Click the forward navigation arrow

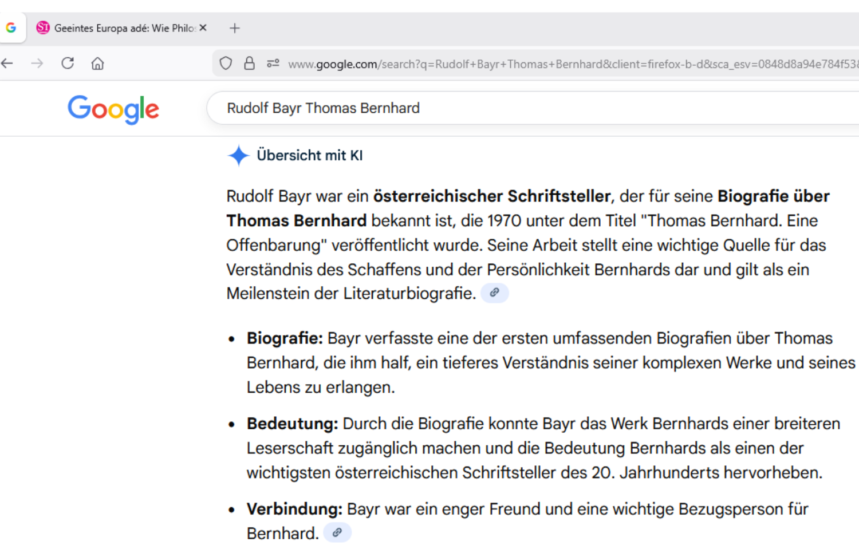pyautogui.click(x=37, y=64)
